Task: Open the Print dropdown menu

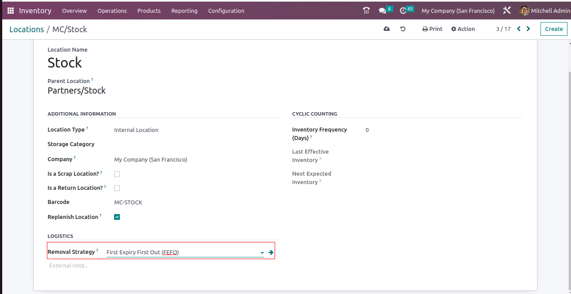Action: [432, 29]
